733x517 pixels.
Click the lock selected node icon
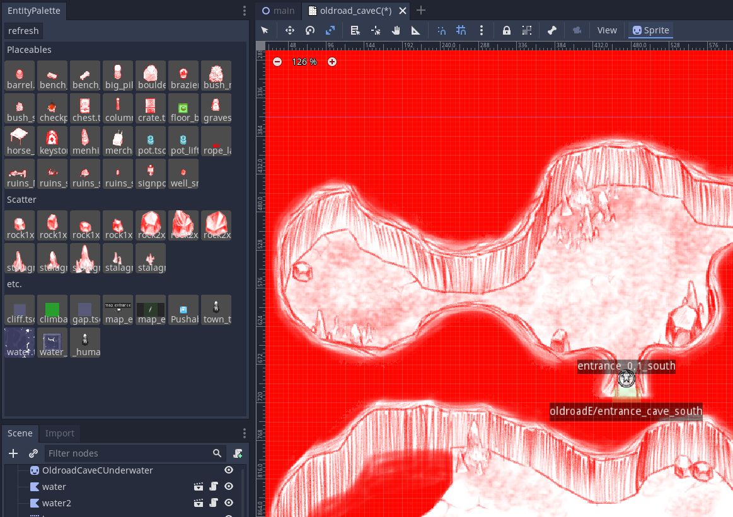507,30
